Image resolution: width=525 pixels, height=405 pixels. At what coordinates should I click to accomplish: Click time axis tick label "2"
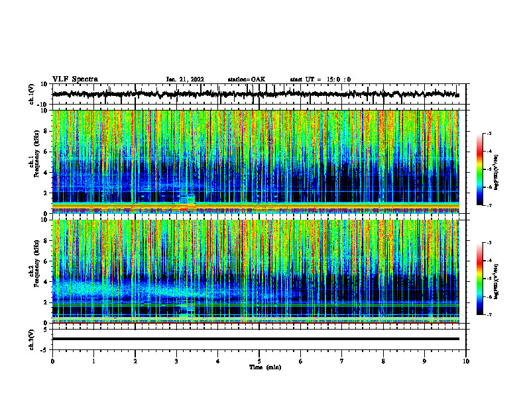click(135, 361)
